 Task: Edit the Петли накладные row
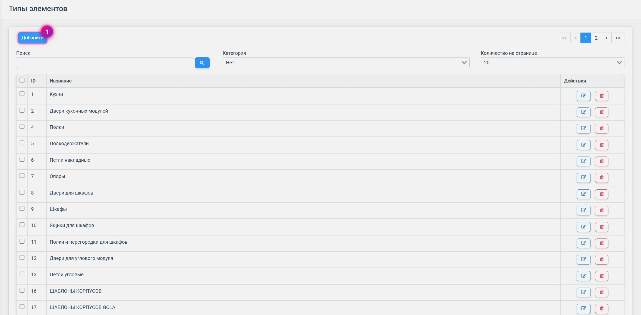point(583,161)
